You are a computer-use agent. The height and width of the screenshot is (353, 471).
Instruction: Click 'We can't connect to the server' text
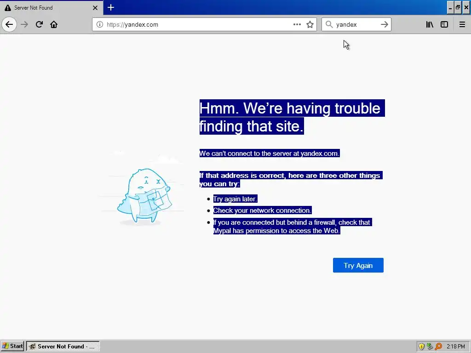[270, 154]
